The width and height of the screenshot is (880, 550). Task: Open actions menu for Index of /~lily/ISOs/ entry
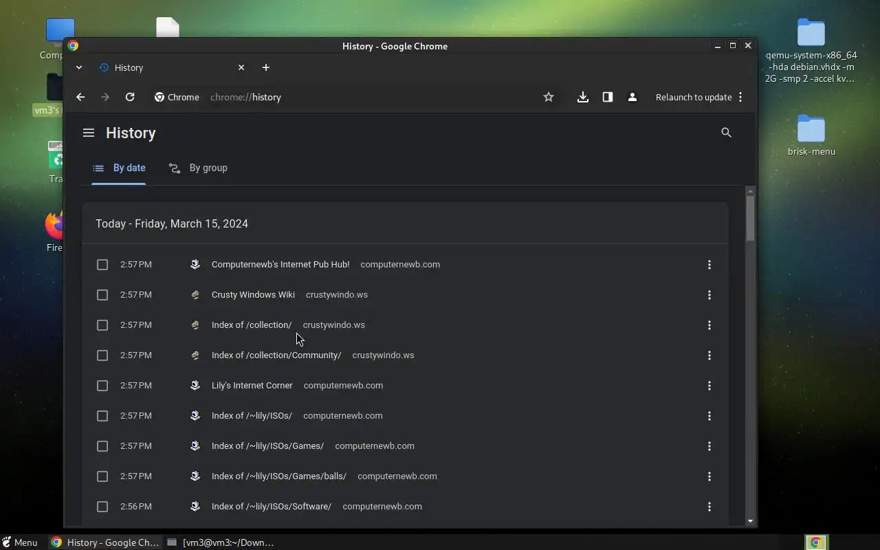click(709, 416)
